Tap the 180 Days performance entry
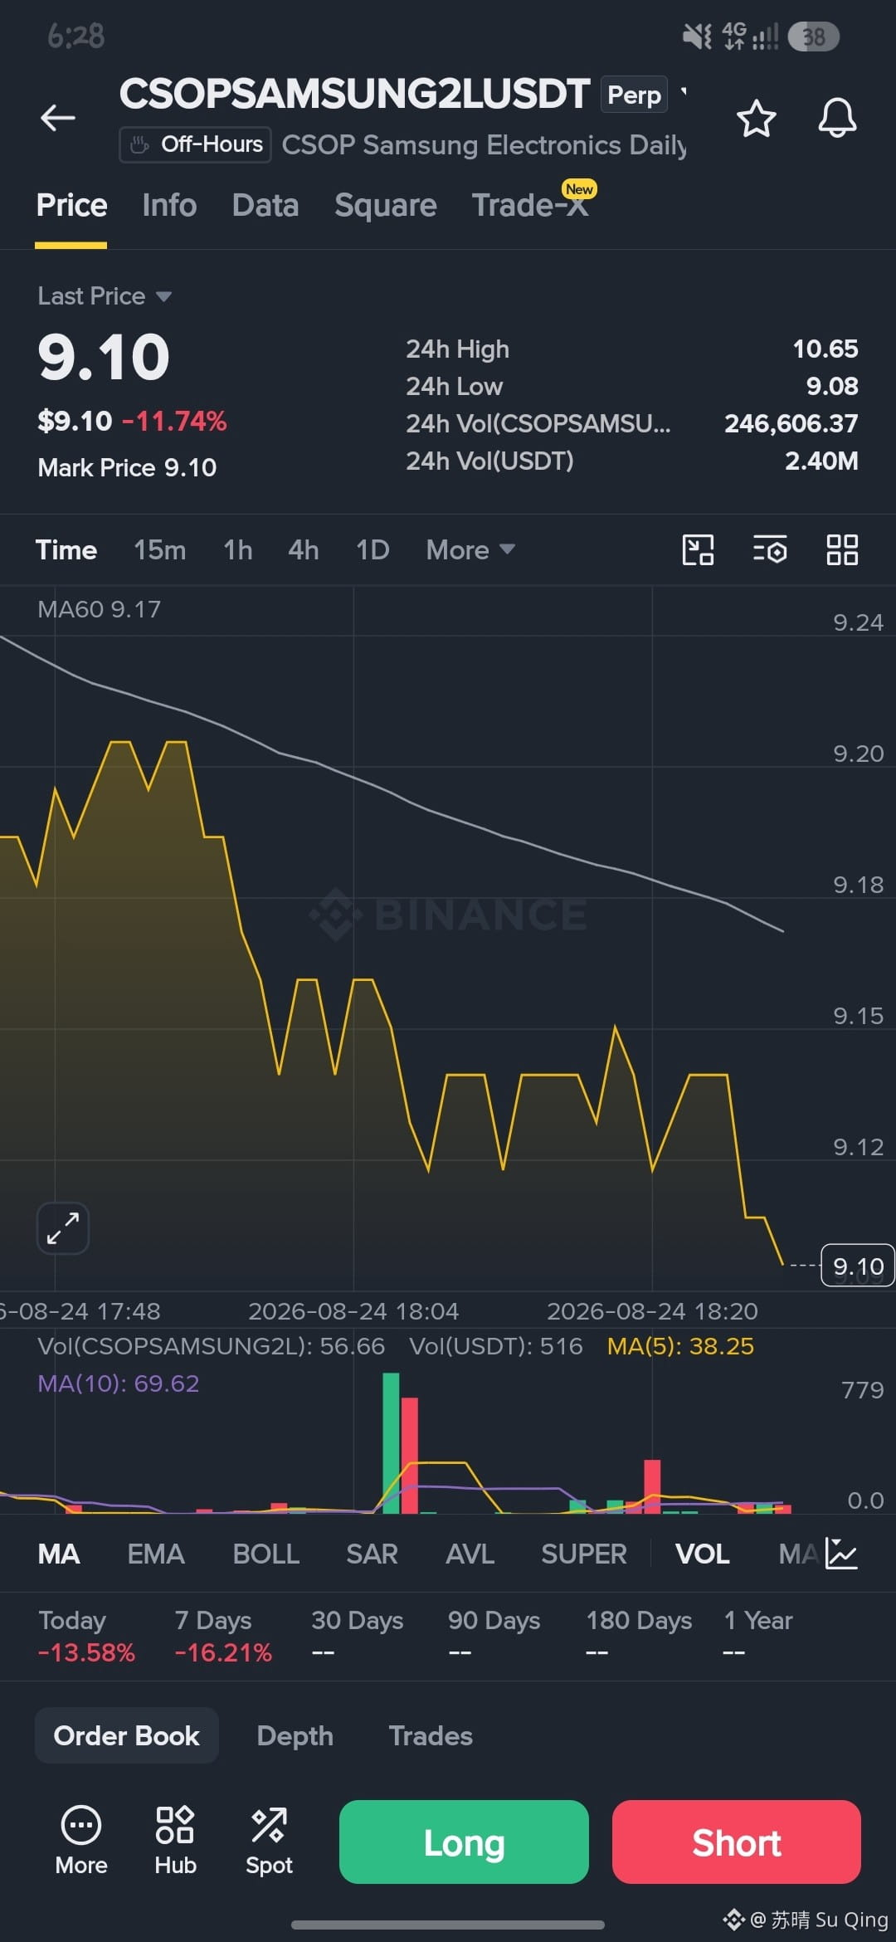896x1942 pixels. pos(639,1636)
